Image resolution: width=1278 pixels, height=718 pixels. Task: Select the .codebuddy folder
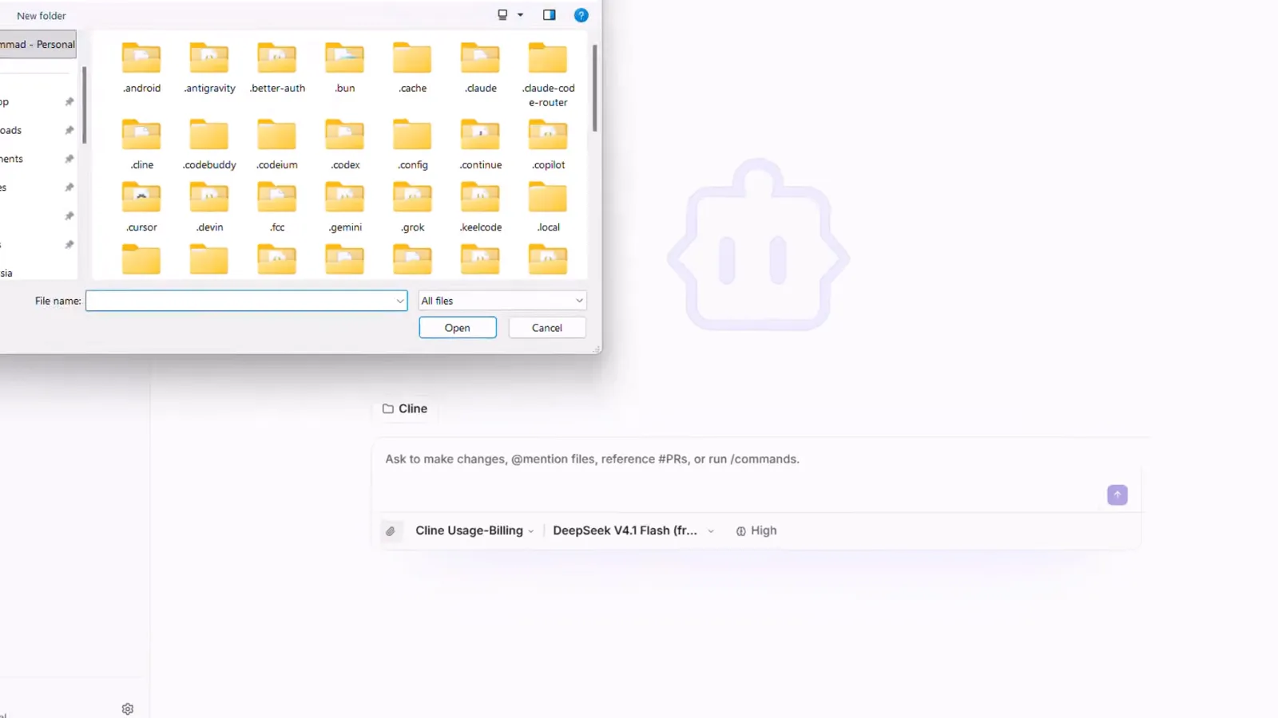tap(209, 144)
